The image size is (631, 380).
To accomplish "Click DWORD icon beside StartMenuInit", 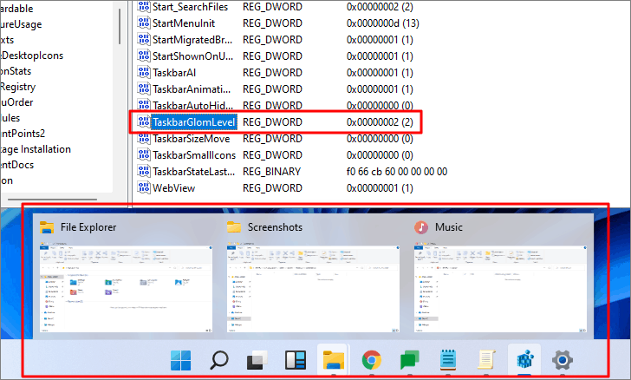I will coord(144,23).
